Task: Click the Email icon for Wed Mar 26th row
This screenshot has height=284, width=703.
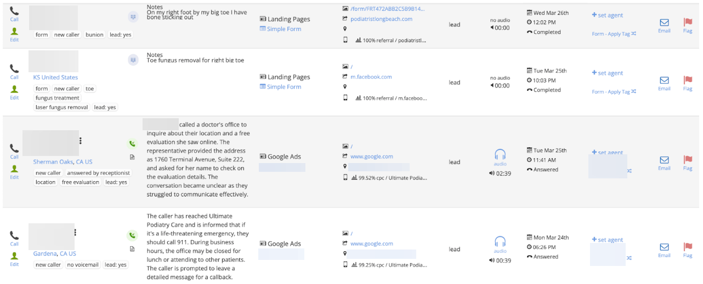Action: point(664,22)
